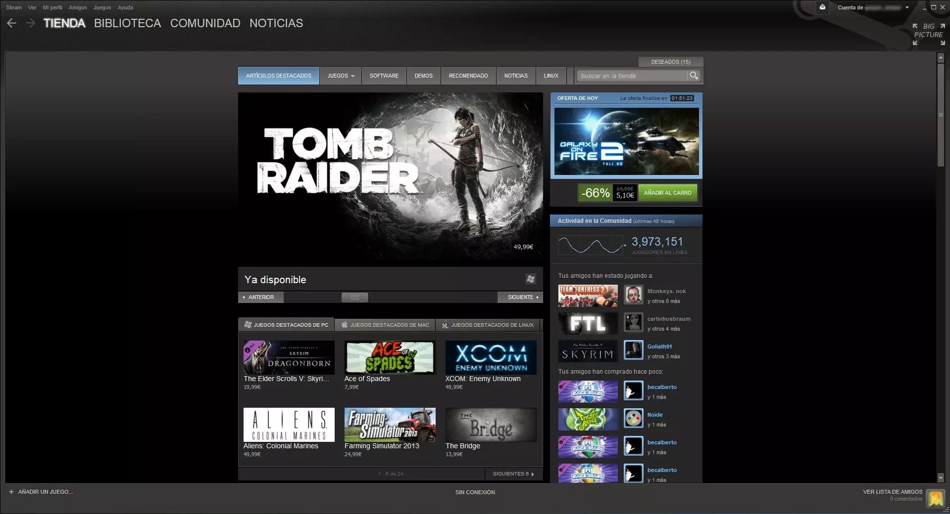Open the inbox envelope icon beside Cuenta de
The image size is (950, 514).
822,7
